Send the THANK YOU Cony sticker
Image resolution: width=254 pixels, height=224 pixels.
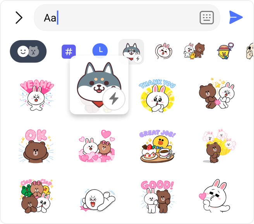[x=157, y=96]
